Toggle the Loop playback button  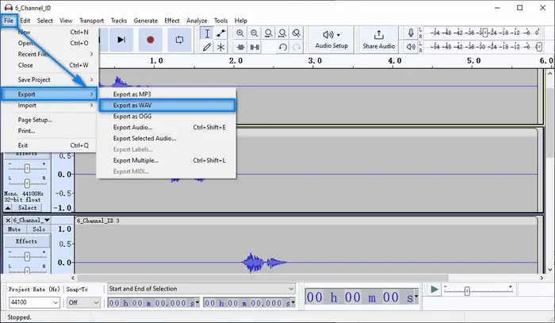click(x=179, y=39)
